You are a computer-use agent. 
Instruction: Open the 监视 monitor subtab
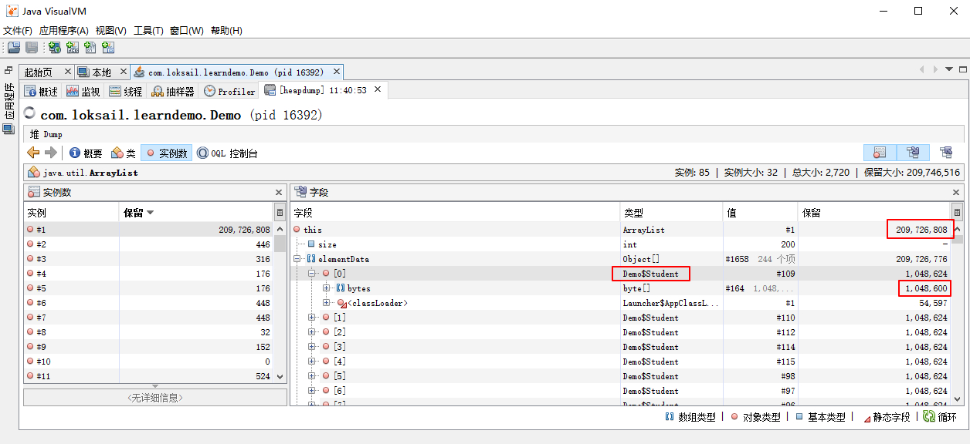83,91
